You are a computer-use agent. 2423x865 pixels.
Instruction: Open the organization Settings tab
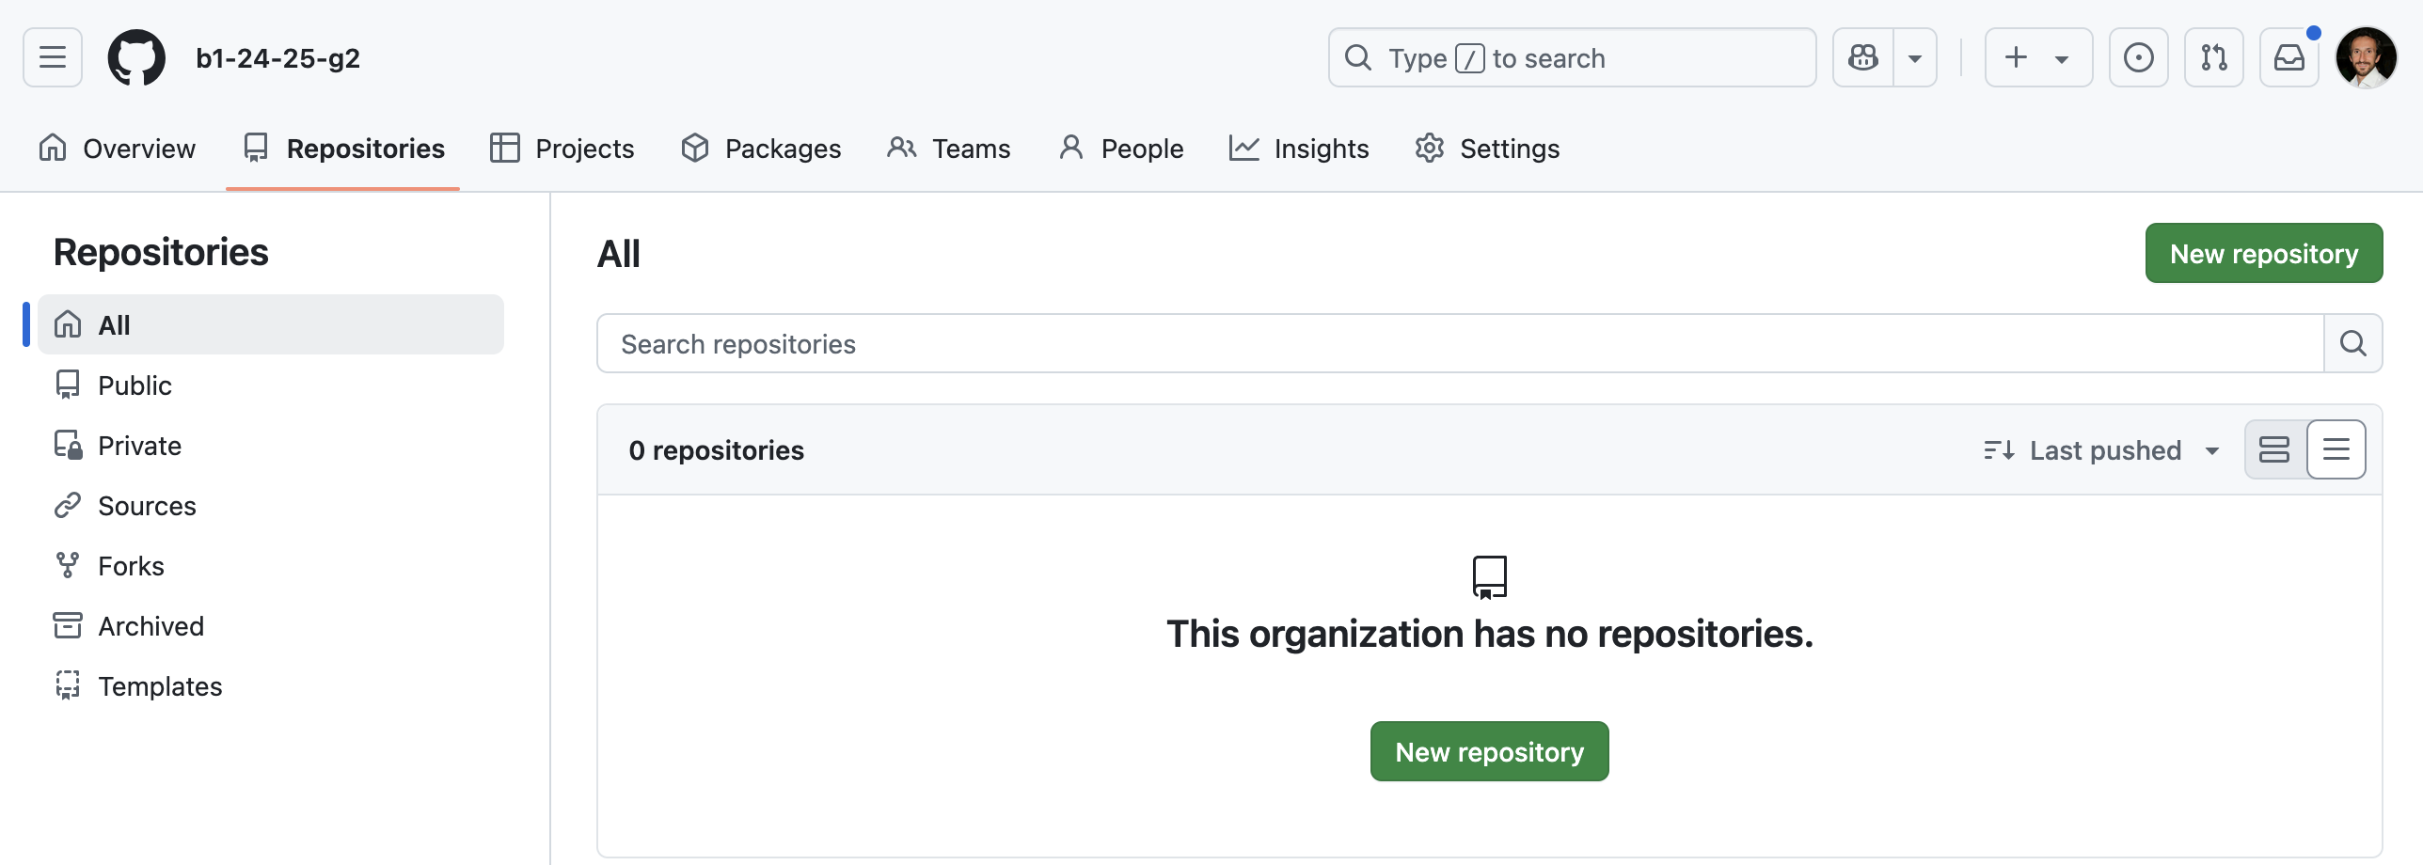click(1487, 149)
